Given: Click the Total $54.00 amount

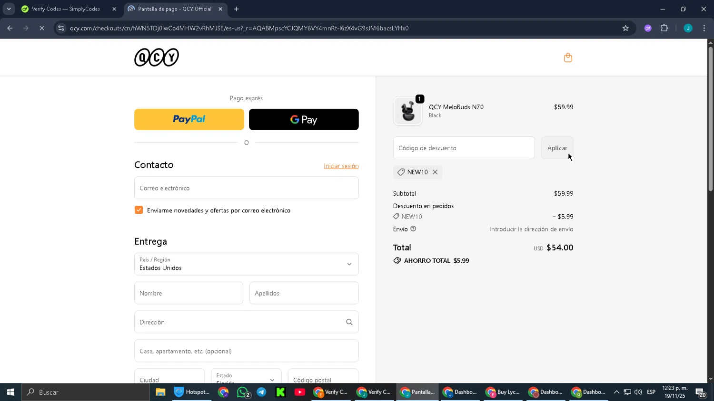Looking at the screenshot, I should 560,248.
